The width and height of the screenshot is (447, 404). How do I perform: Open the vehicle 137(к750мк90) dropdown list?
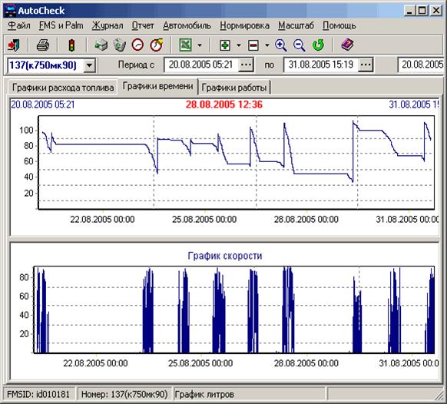point(89,65)
